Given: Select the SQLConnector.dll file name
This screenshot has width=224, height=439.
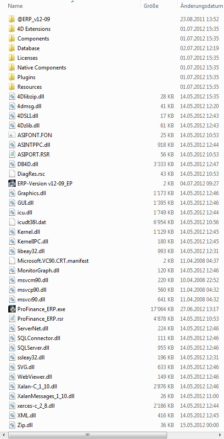Looking at the screenshot, I should (x=39, y=338).
